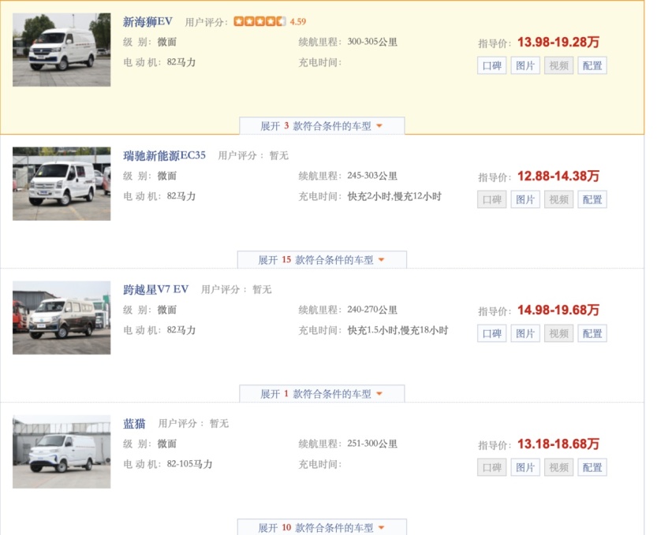Click 视频 button for 跨越星V7 EV
The width and height of the screenshot is (672, 535).
point(558,333)
